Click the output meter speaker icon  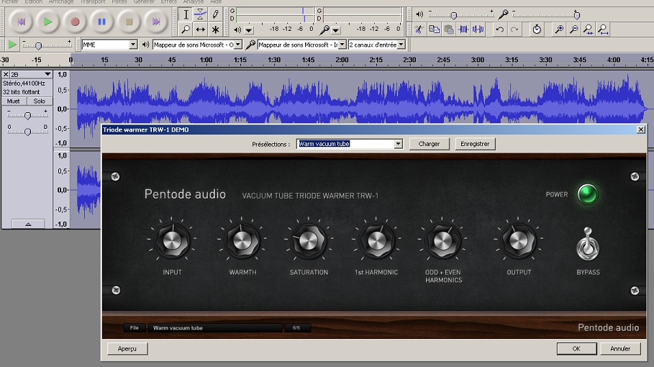[x=237, y=30]
